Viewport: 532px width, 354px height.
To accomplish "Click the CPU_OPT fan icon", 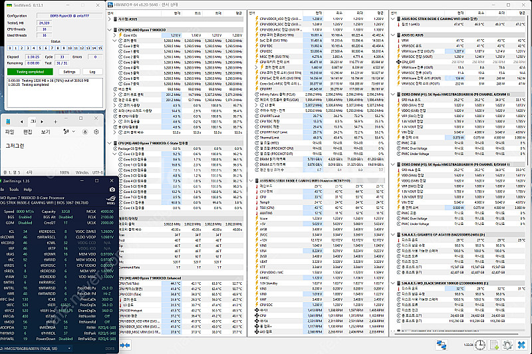I will coord(398,62).
